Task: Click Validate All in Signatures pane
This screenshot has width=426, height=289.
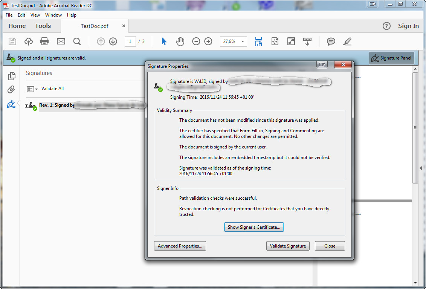Action: tap(52, 89)
